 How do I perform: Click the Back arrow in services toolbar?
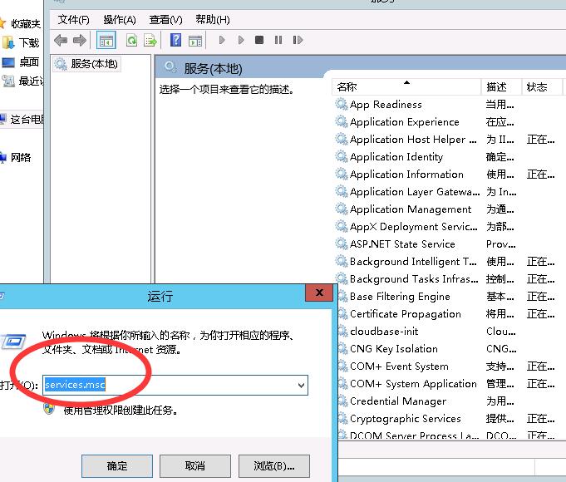pos(61,40)
